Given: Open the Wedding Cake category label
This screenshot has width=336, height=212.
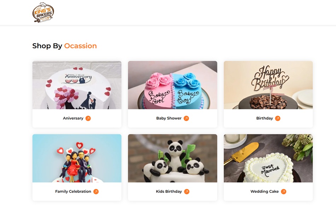Looking at the screenshot, I should tap(265, 191).
